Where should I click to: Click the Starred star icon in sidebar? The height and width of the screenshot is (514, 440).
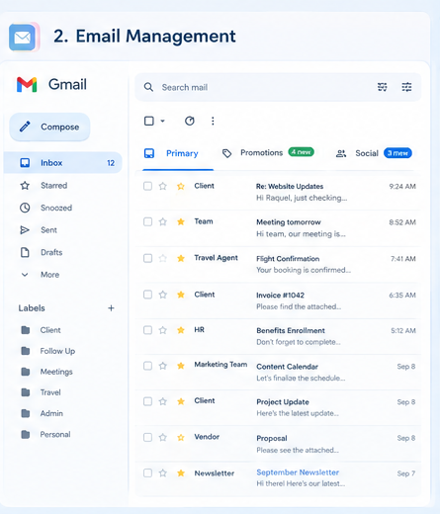(x=25, y=186)
